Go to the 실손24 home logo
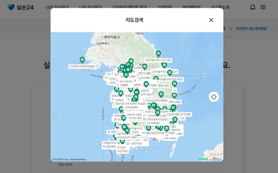 click(20, 7)
